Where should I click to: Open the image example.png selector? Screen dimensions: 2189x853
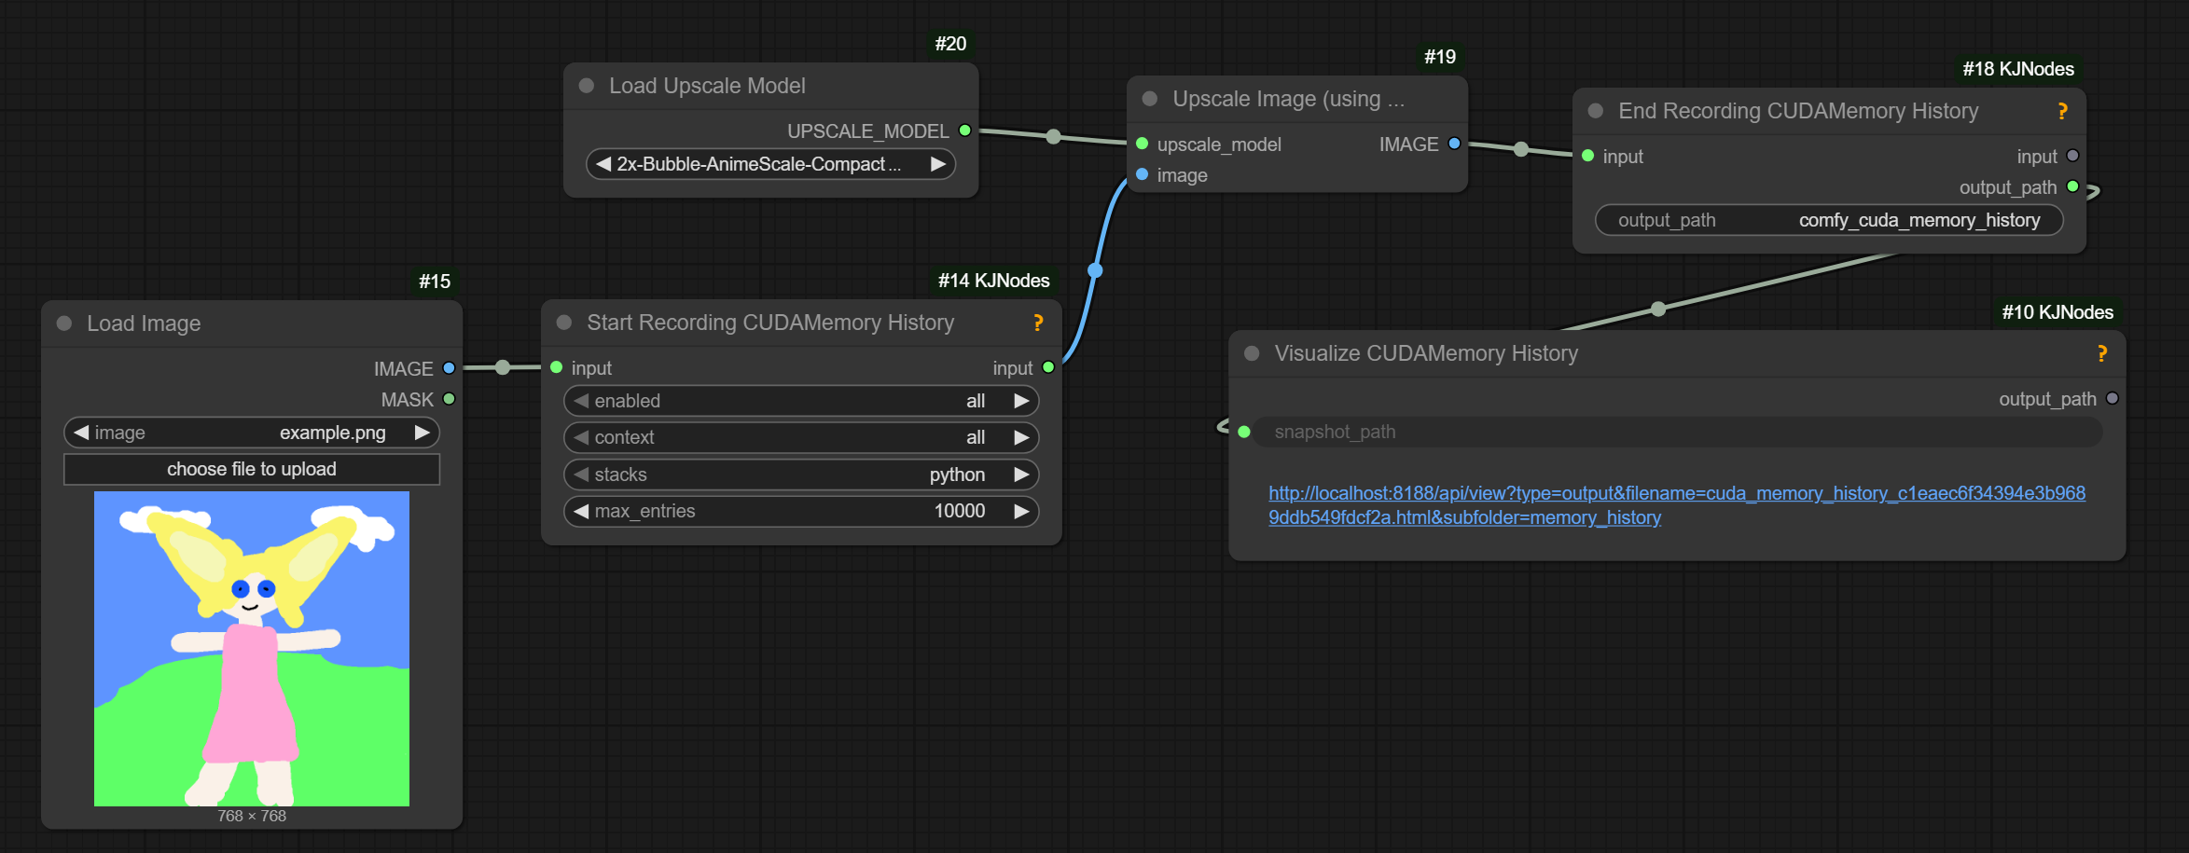tap(252, 433)
